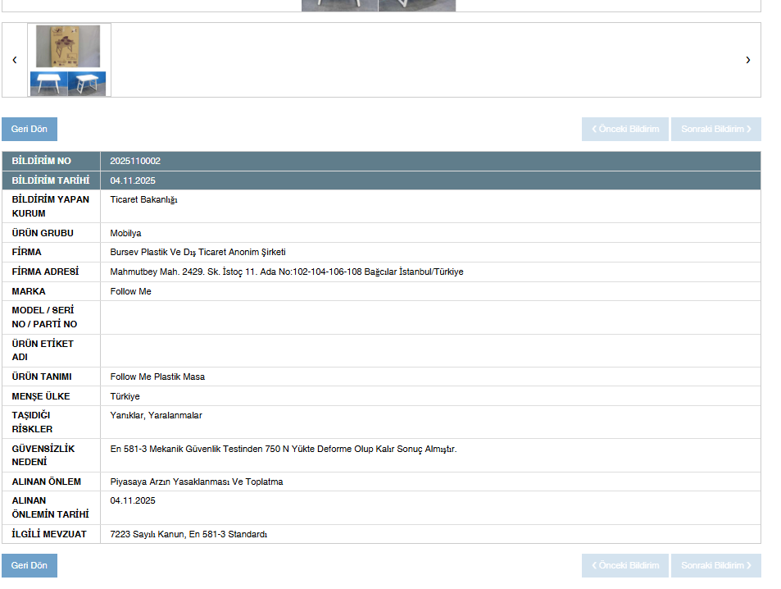Click the Follow Me Plastik Masa description
The width and height of the screenshot is (781, 589).
point(157,377)
